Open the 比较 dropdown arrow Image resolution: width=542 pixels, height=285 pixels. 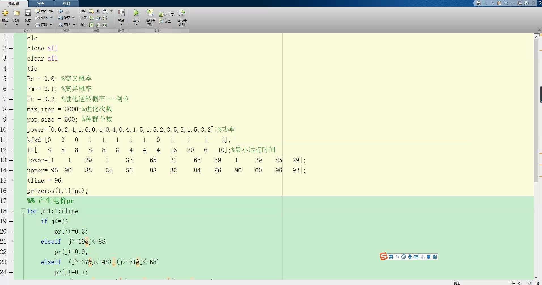51,18
